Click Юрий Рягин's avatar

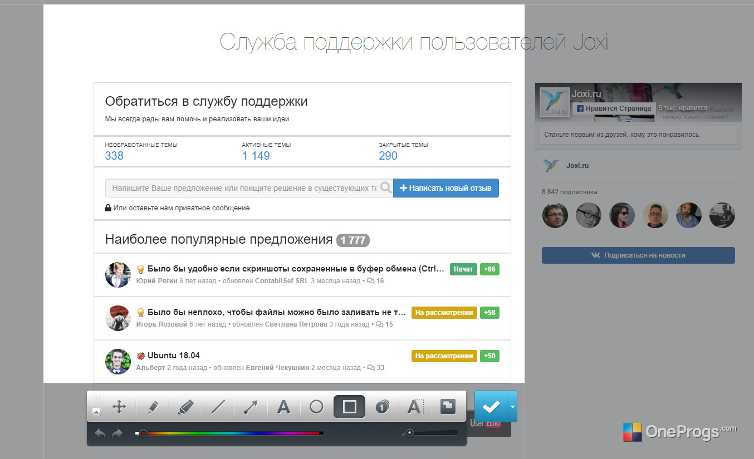[118, 275]
